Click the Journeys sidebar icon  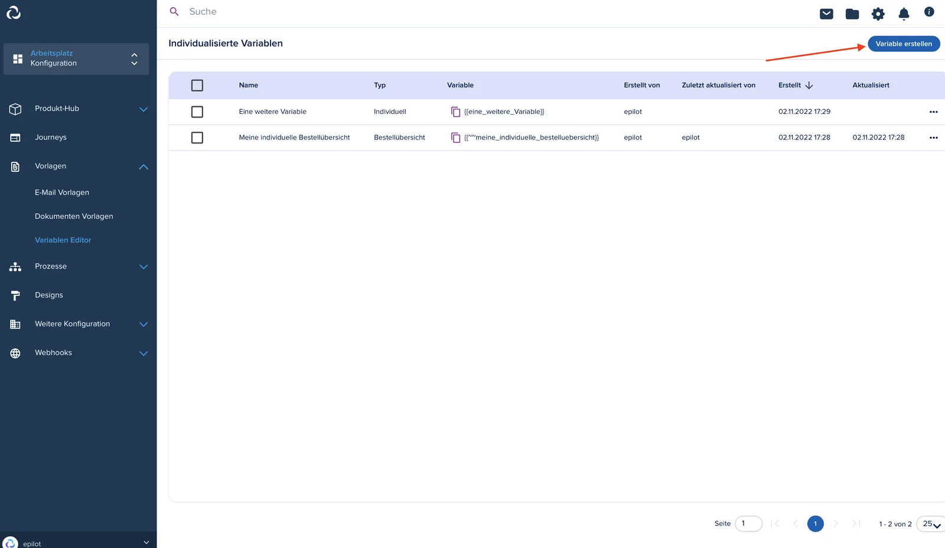(15, 138)
